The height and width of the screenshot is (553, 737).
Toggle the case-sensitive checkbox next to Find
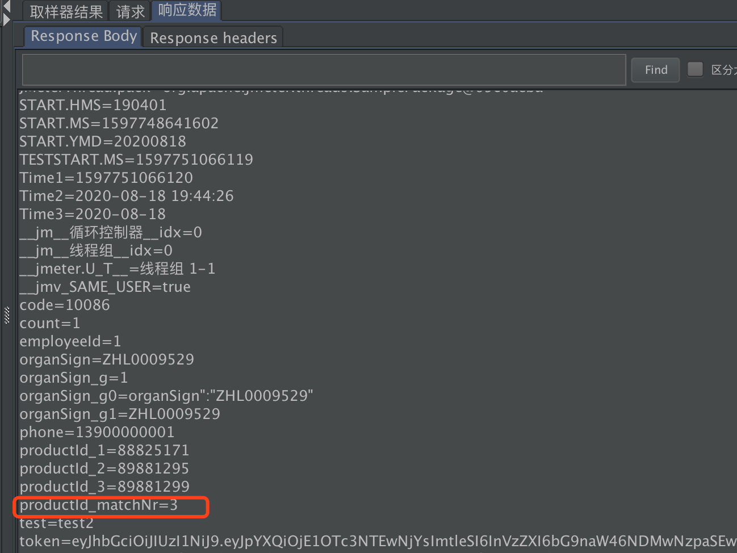tap(695, 69)
